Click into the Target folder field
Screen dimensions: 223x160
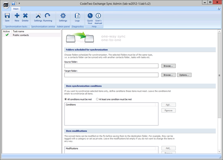111,75
